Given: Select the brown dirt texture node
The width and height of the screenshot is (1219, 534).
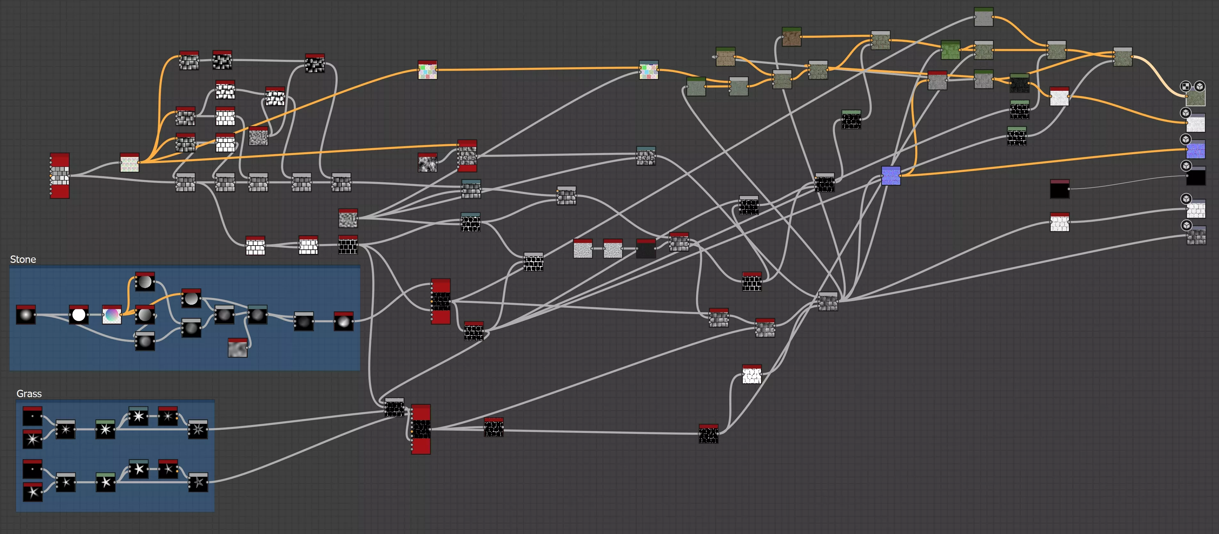Looking at the screenshot, I should pyautogui.click(x=791, y=37).
